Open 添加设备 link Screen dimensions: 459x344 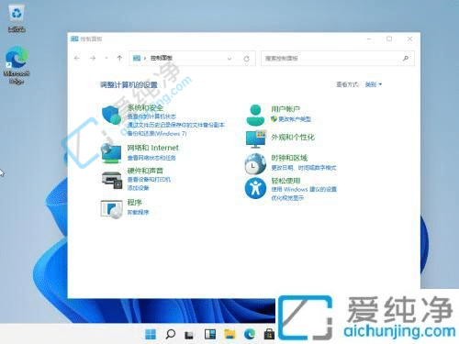tap(138, 188)
